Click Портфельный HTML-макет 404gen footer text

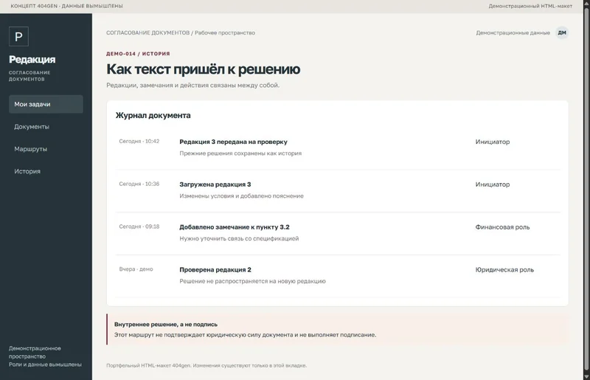[206, 365]
